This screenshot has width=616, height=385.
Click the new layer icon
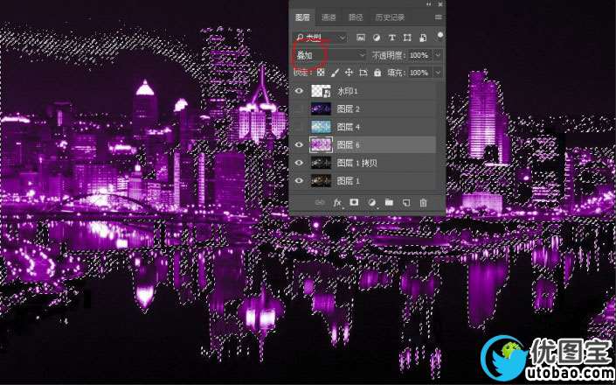406,202
